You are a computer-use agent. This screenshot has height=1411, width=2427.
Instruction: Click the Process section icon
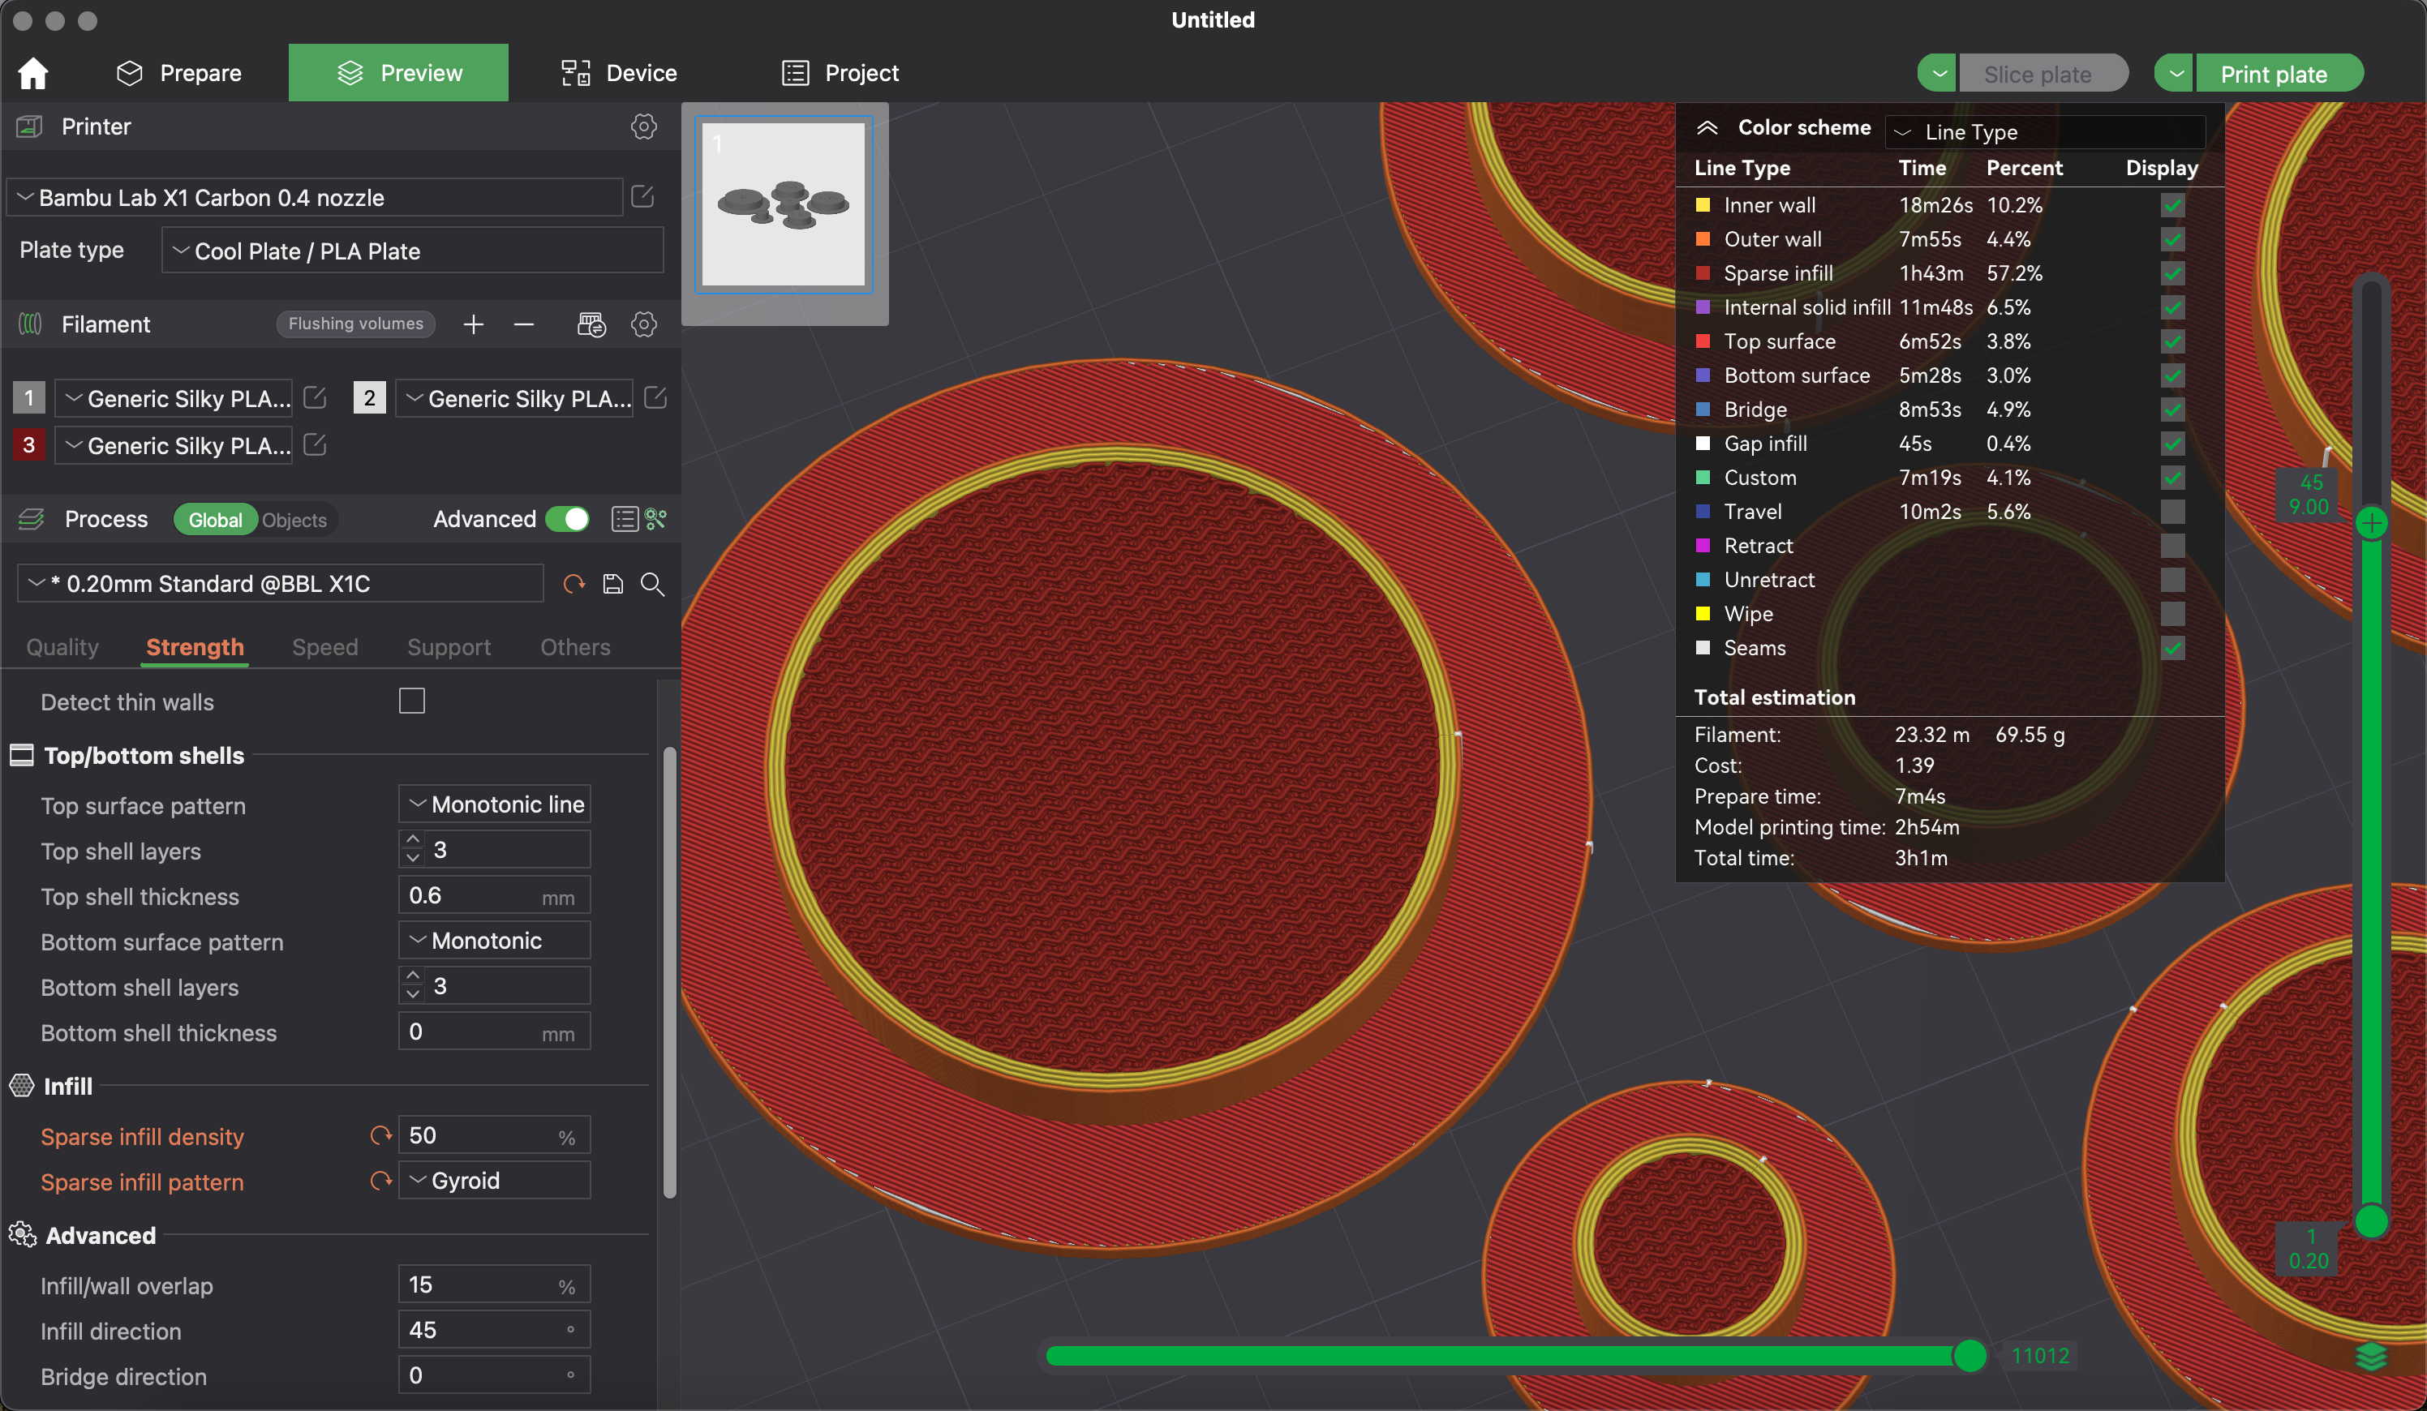click(x=31, y=520)
